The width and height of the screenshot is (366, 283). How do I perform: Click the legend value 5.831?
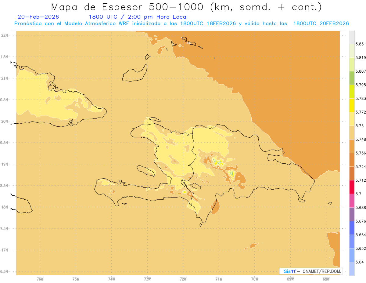point(361,44)
